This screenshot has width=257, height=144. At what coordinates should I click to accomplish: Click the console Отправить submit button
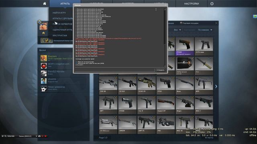161,70
